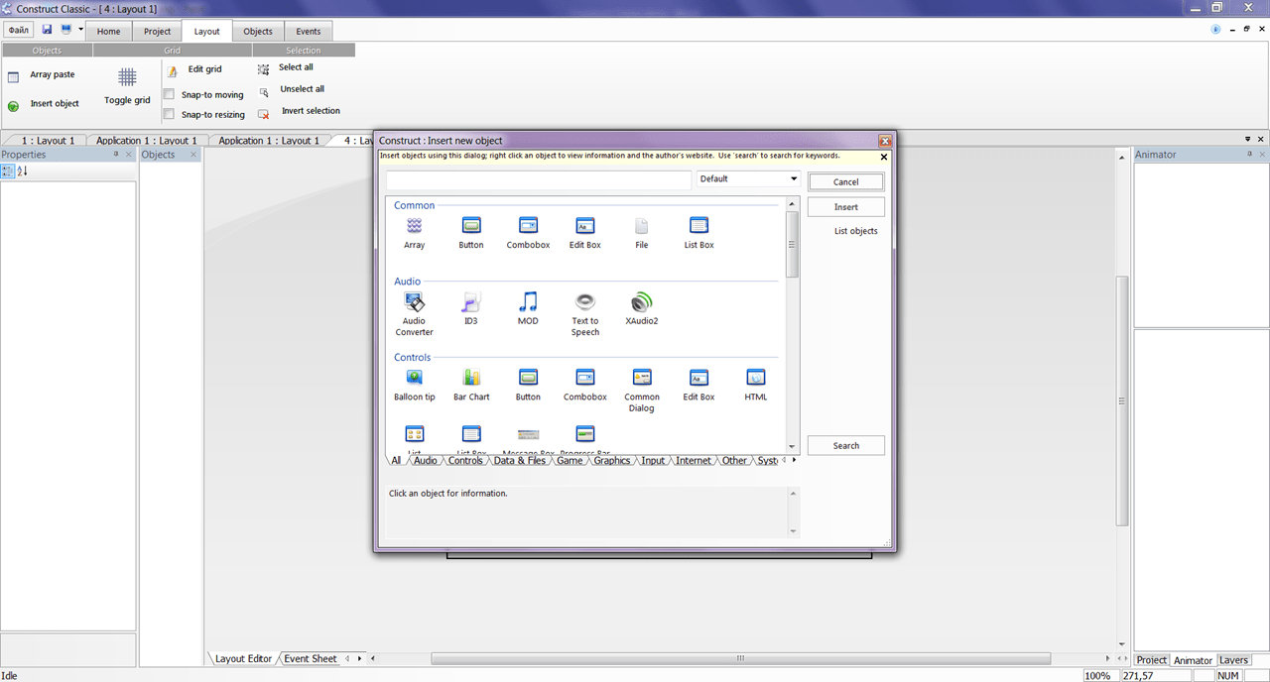Toggle categorized view in Properties panel
Image resolution: width=1270 pixels, height=682 pixels.
pos(7,171)
